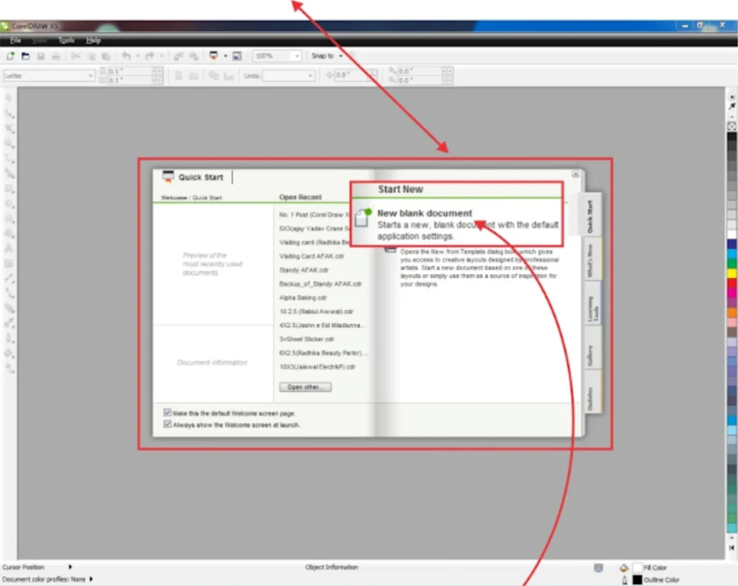
Task: Click the Copy toolbar icon
Action: 92,56
